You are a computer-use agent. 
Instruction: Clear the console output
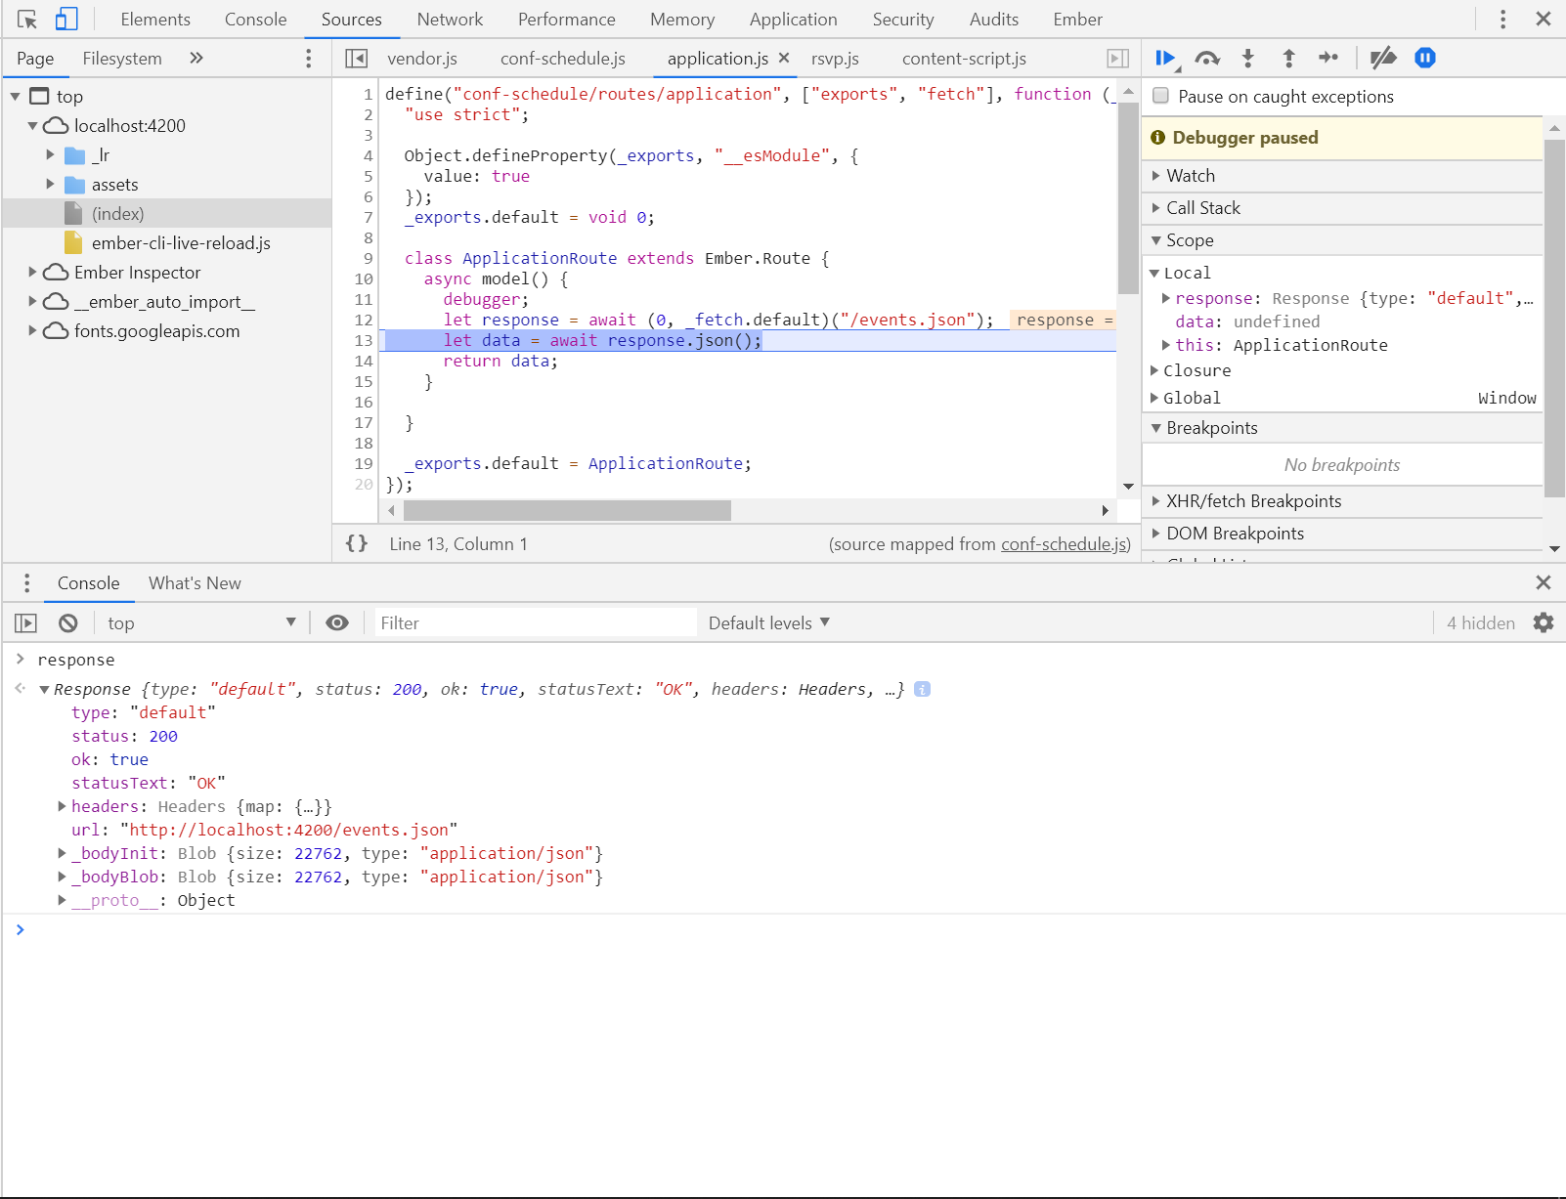click(x=67, y=623)
